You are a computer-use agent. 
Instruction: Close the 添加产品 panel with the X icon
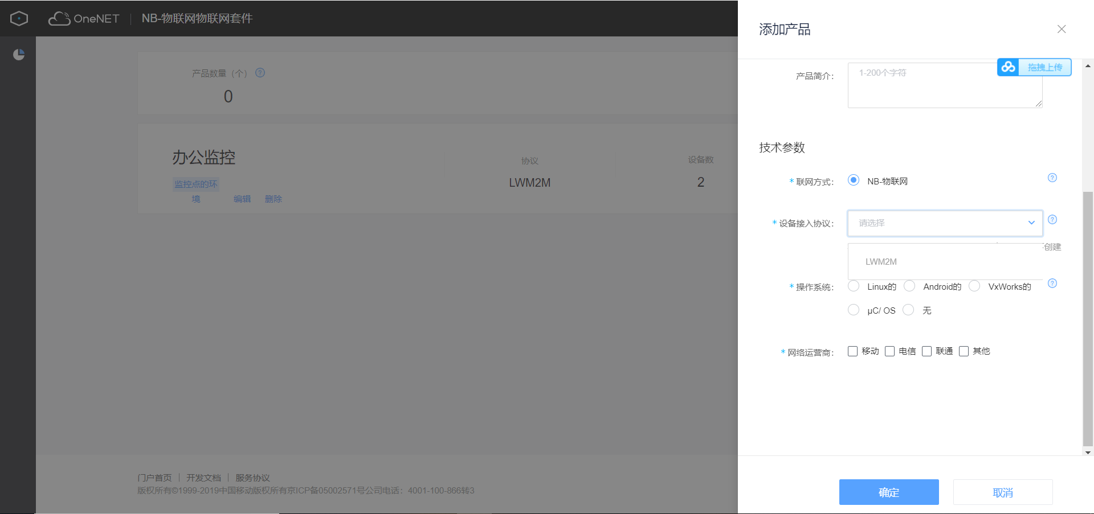(x=1062, y=29)
